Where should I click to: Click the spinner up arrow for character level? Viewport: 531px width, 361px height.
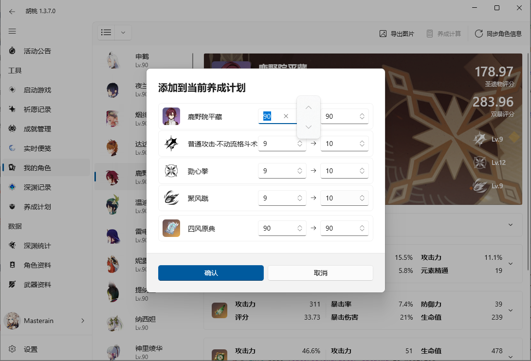point(309,108)
